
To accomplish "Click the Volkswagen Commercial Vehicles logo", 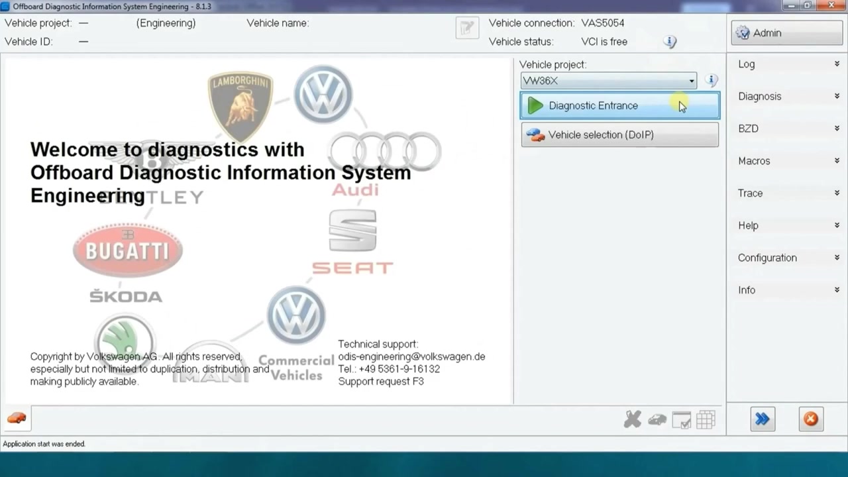I will pos(296,335).
